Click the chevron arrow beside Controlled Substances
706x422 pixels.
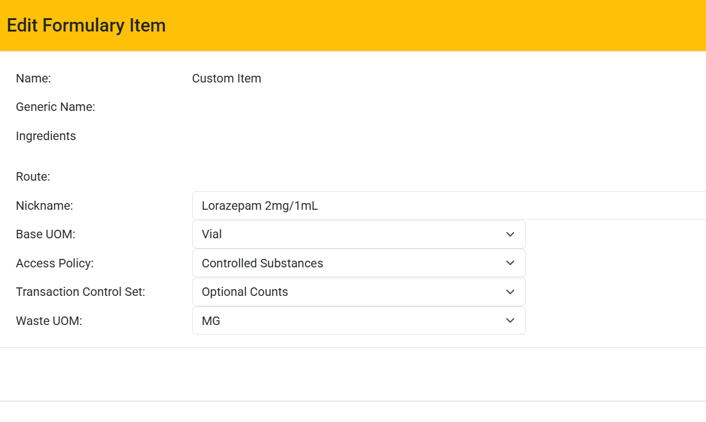(510, 263)
